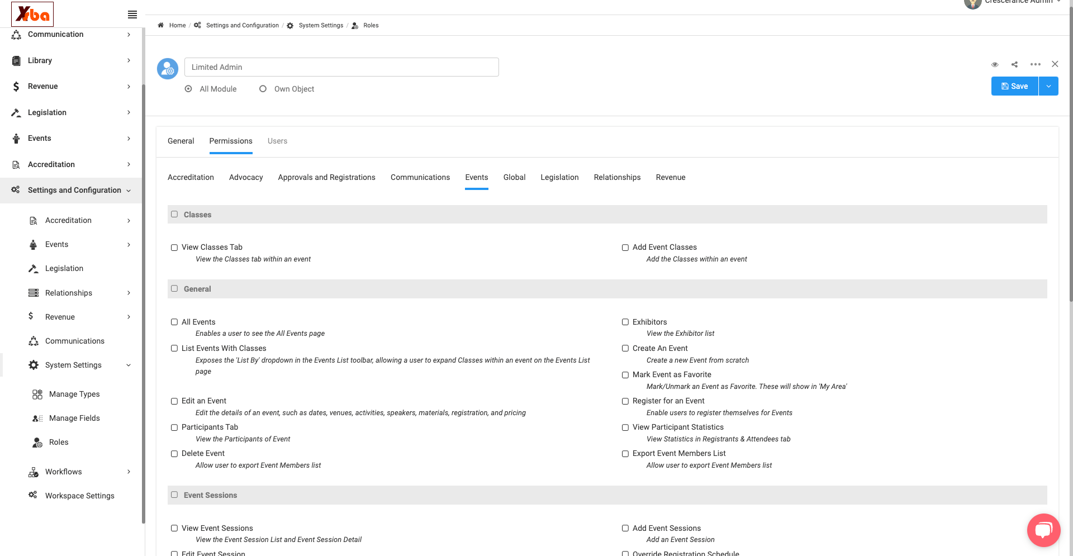This screenshot has width=1073, height=556.
Task: Open Roles in sidebar
Action: 59,442
